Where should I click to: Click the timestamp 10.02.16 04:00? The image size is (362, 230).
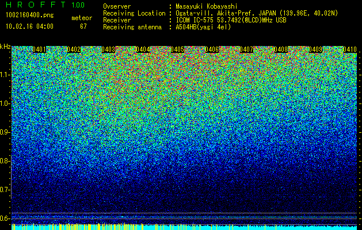click(29, 26)
